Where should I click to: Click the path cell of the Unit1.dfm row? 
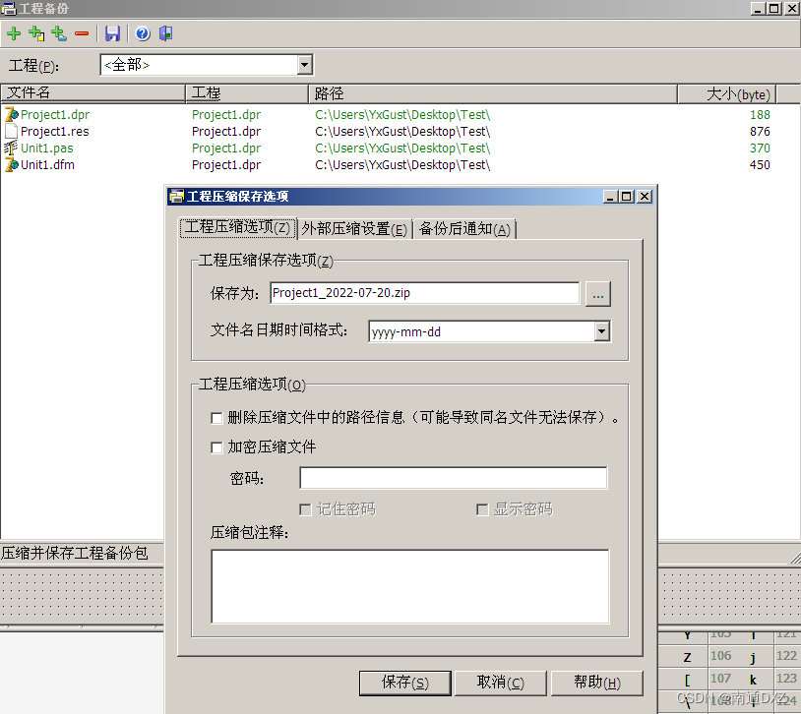coord(402,165)
